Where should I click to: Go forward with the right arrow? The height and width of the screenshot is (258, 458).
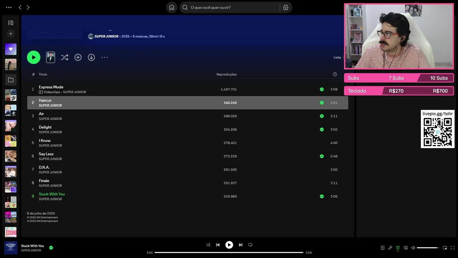click(x=28, y=7)
